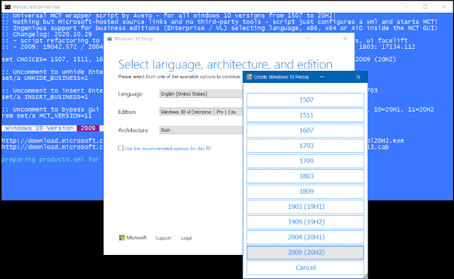
Task: Maximize the MediaCreationTool.bat console window
Action: pos(425,6)
